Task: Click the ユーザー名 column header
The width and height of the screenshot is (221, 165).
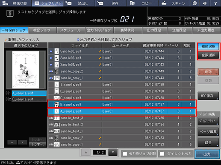Action: pyautogui.click(x=121, y=46)
